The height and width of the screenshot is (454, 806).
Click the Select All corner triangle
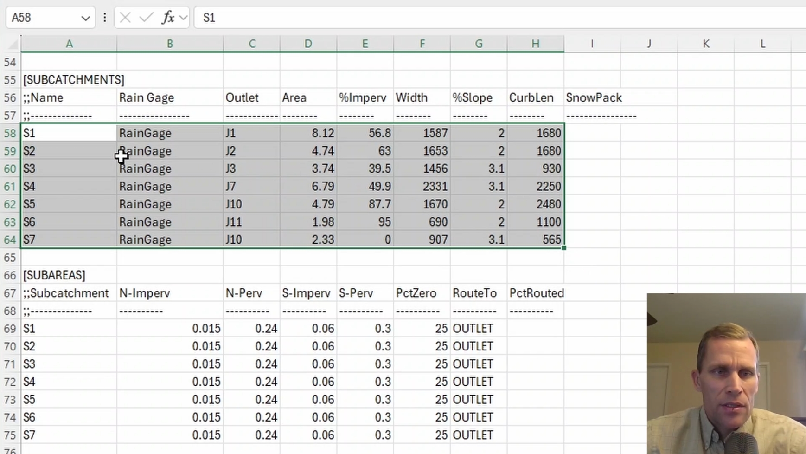(x=13, y=44)
